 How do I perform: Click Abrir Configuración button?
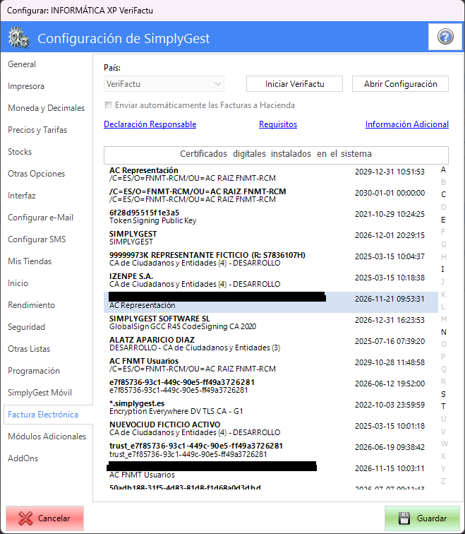tap(400, 84)
